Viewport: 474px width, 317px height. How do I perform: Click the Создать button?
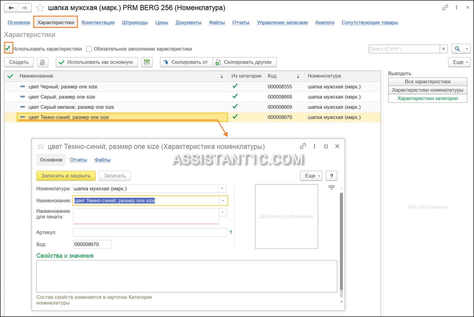[19, 62]
